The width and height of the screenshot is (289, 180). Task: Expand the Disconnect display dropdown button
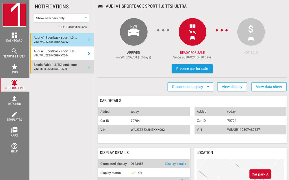[190, 87]
